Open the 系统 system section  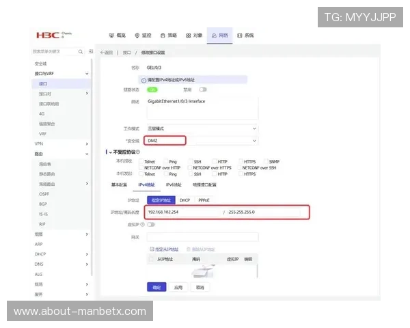[x=245, y=36]
